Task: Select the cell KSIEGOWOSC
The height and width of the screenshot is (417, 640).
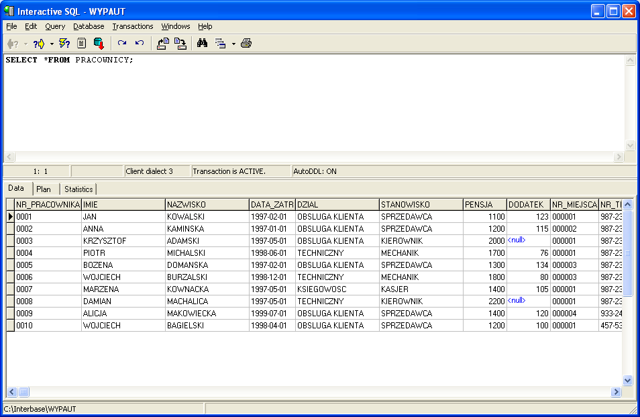Action: [x=337, y=289]
